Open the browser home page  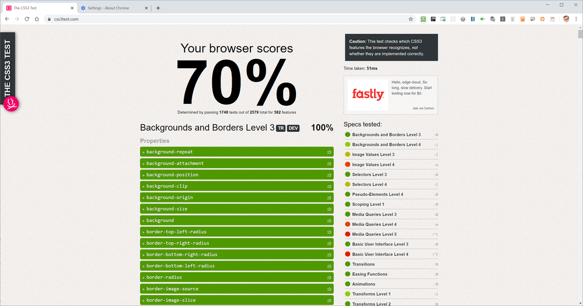36,19
